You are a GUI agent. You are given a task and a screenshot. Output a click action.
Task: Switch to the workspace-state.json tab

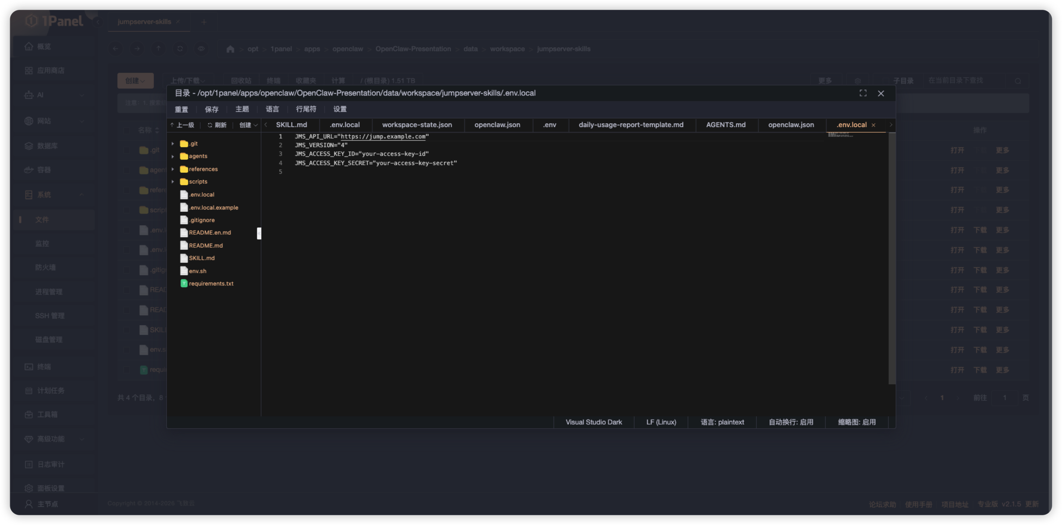(x=417, y=125)
